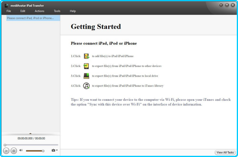Screen dimensions: 238x157
Task: Click the Getting Started heading
Action: tap(96, 27)
